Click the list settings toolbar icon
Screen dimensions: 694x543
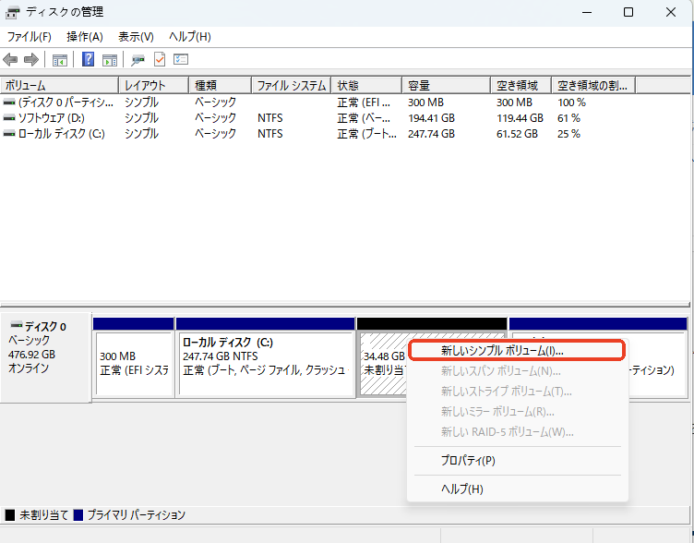181,59
